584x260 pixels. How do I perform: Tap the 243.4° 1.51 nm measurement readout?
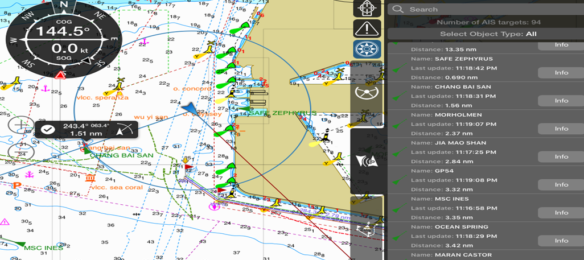point(86,130)
